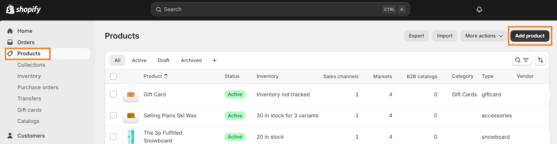Click the Customers person icon
This screenshot has width=557, height=144.
coord(10,136)
